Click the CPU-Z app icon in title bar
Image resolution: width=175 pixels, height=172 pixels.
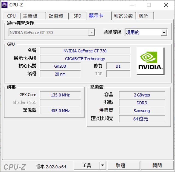5,5
